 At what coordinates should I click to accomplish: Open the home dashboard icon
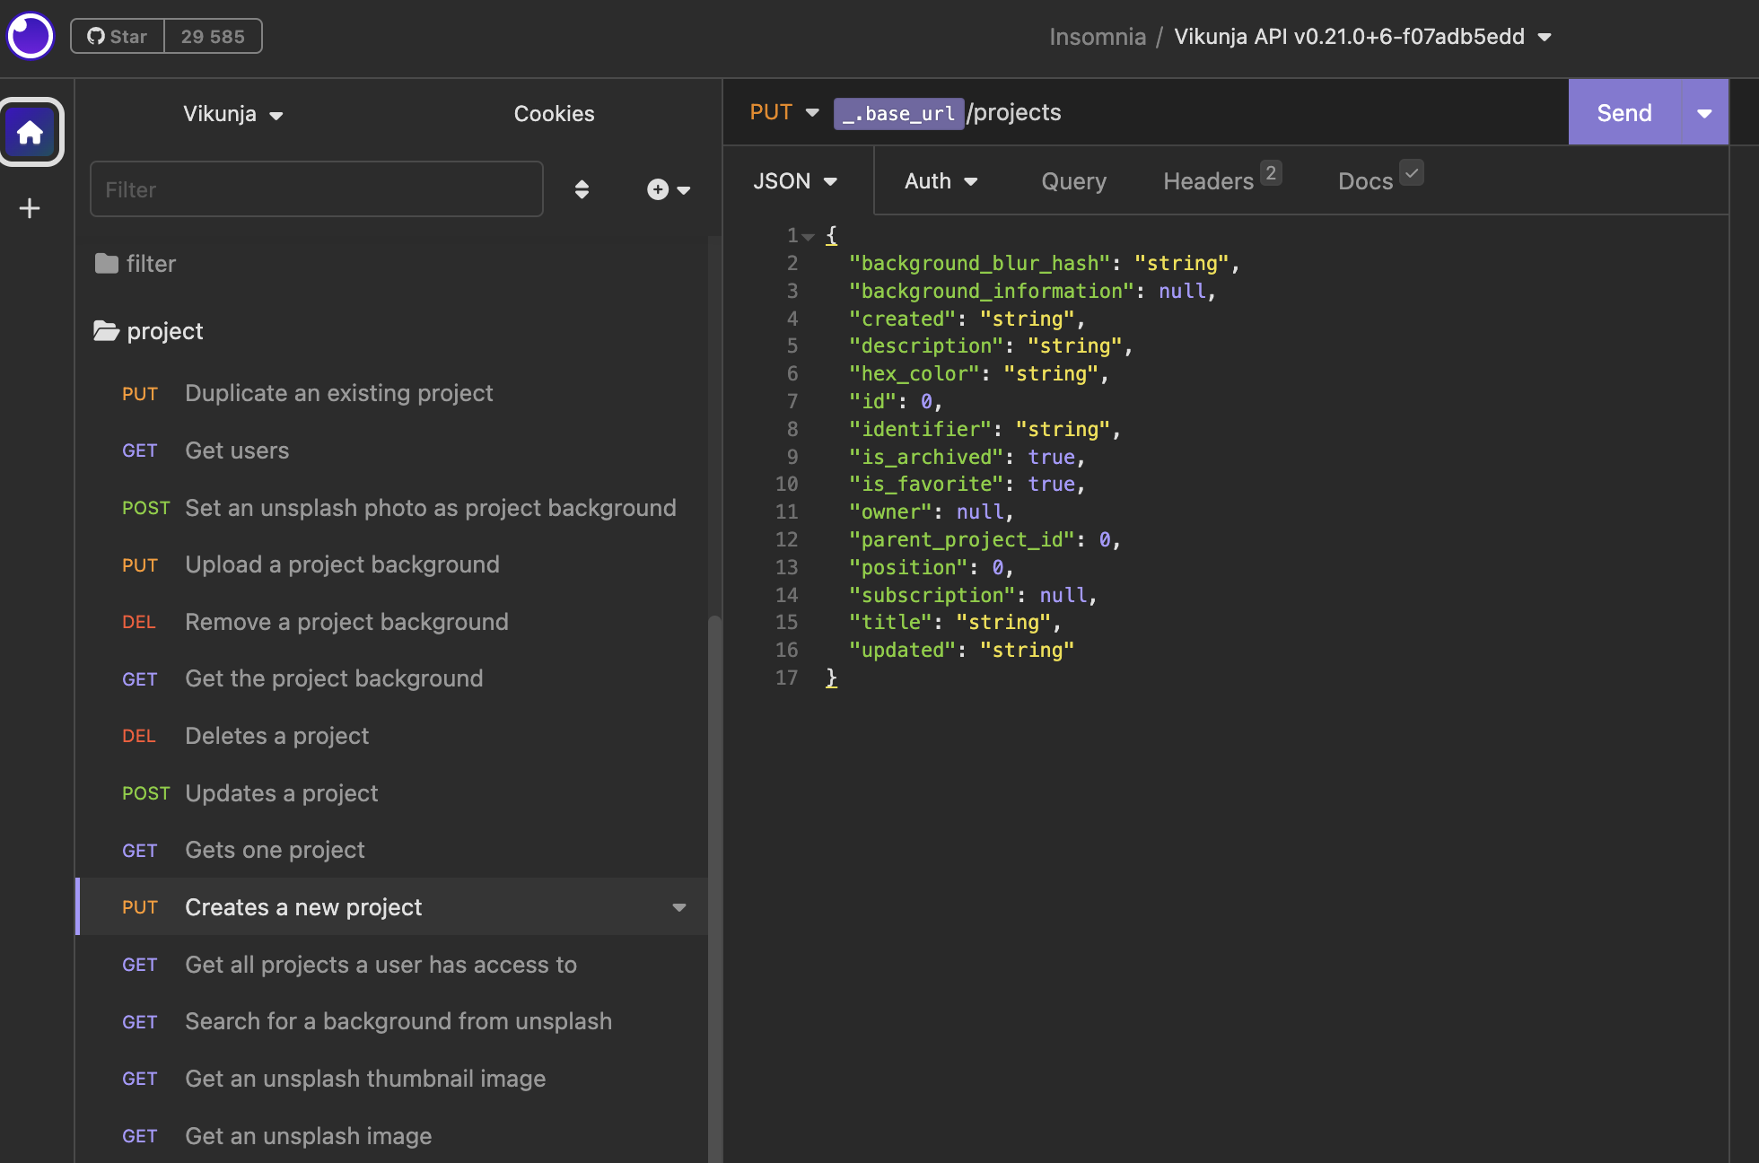(31, 133)
